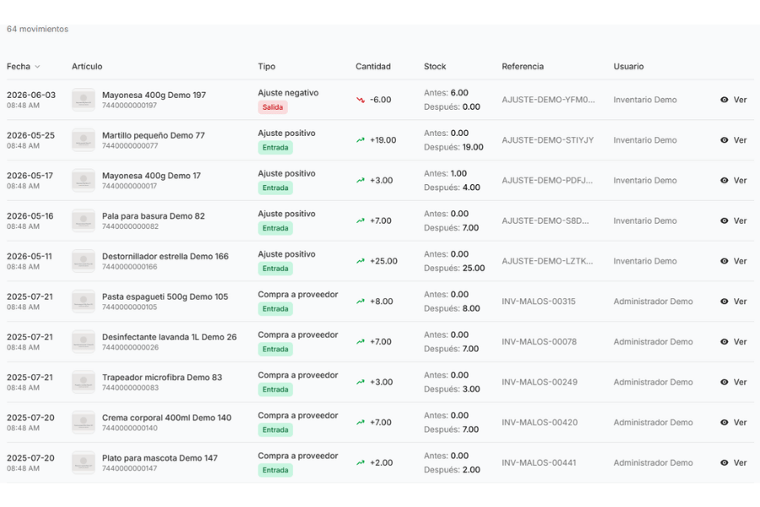Image resolution: width=760 pixels, height=507 pixels.
Task: Click the red Salida badge
Action: point(273,107)
